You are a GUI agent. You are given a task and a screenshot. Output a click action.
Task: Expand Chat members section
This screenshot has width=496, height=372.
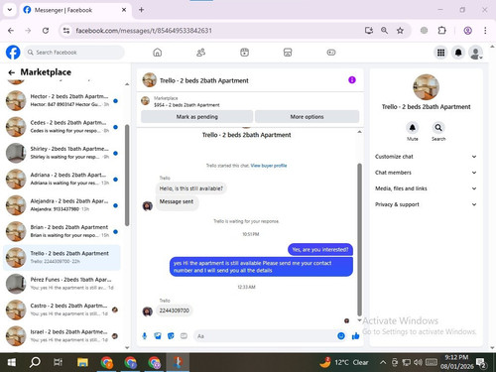pyautogui.click(x=426, y=173)
